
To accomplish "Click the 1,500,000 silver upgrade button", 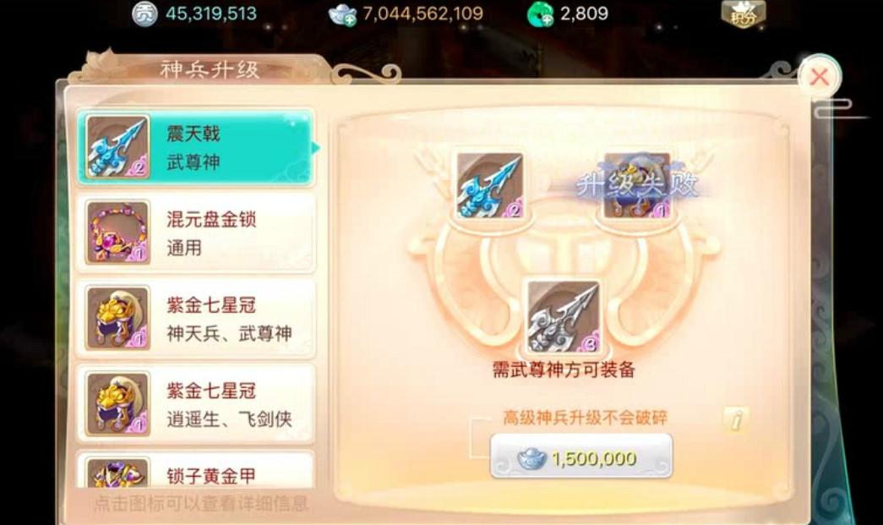I will [x=581, y=457].
